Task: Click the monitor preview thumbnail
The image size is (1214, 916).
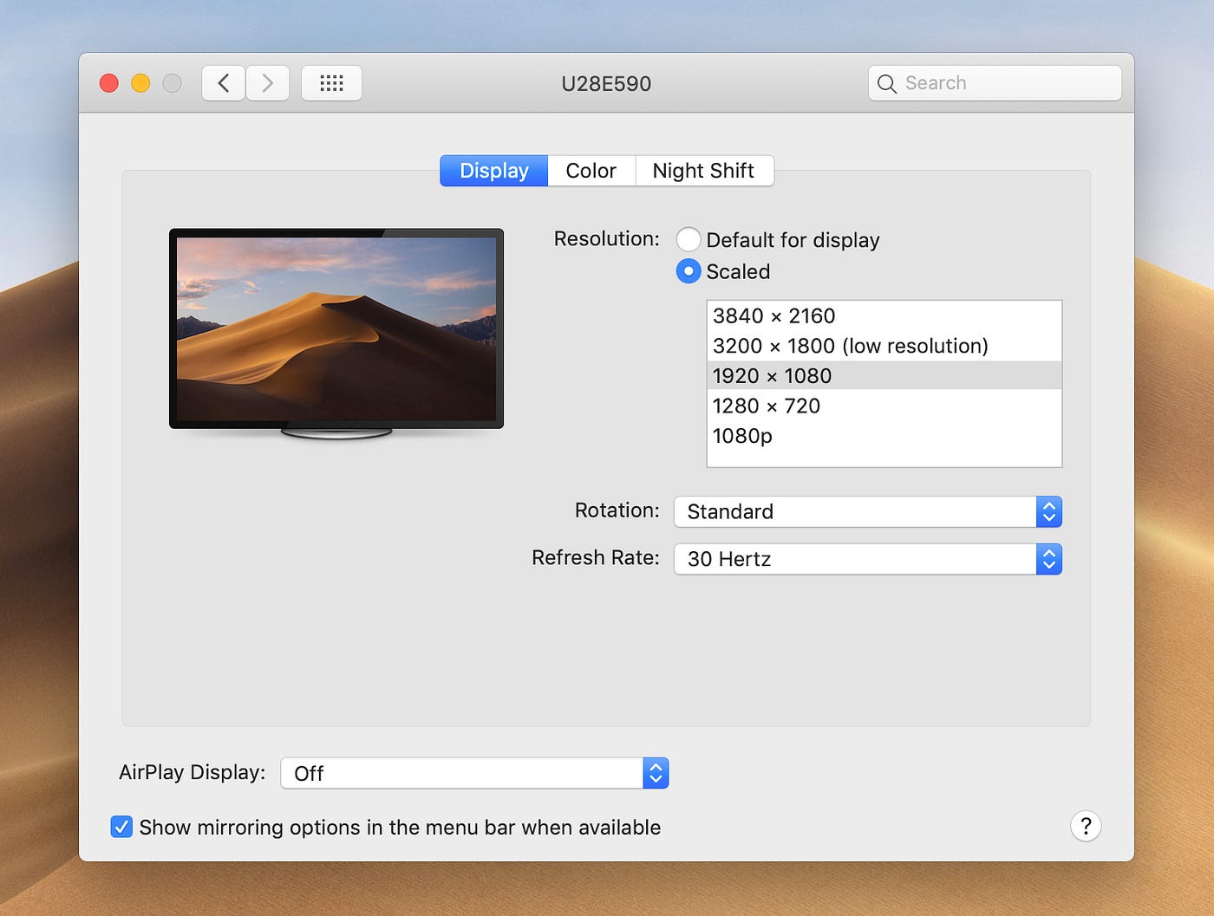Action: coord(336,334)
